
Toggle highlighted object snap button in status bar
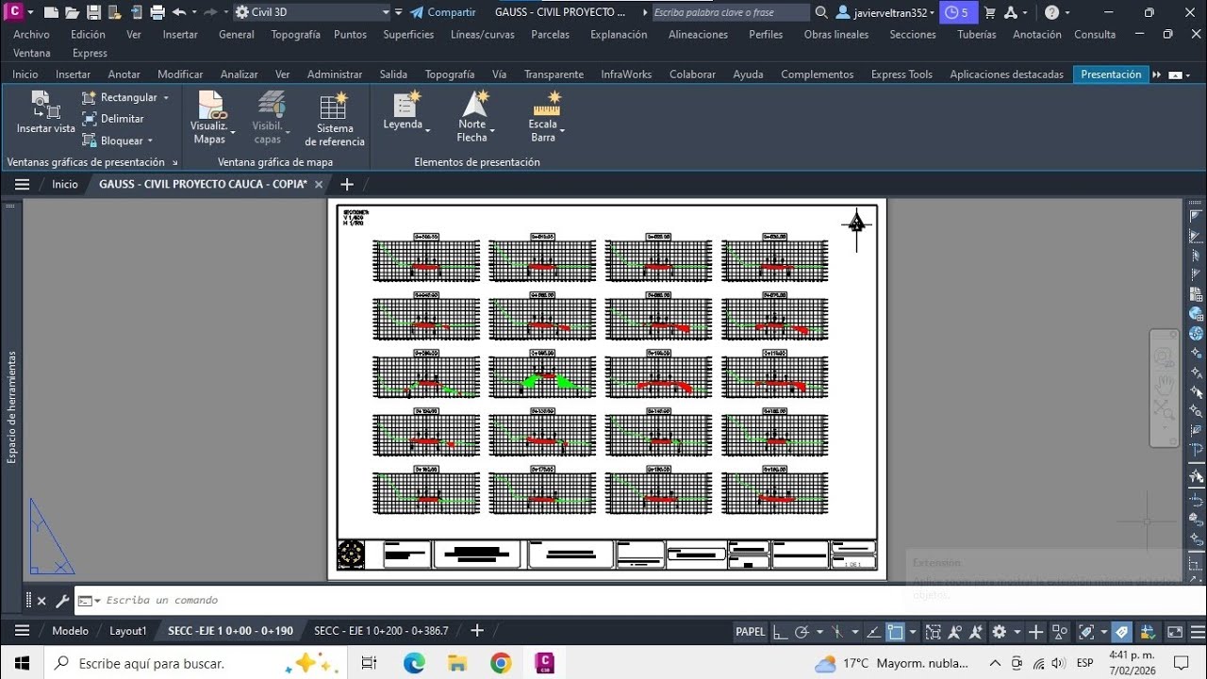(x=896, y=632)
